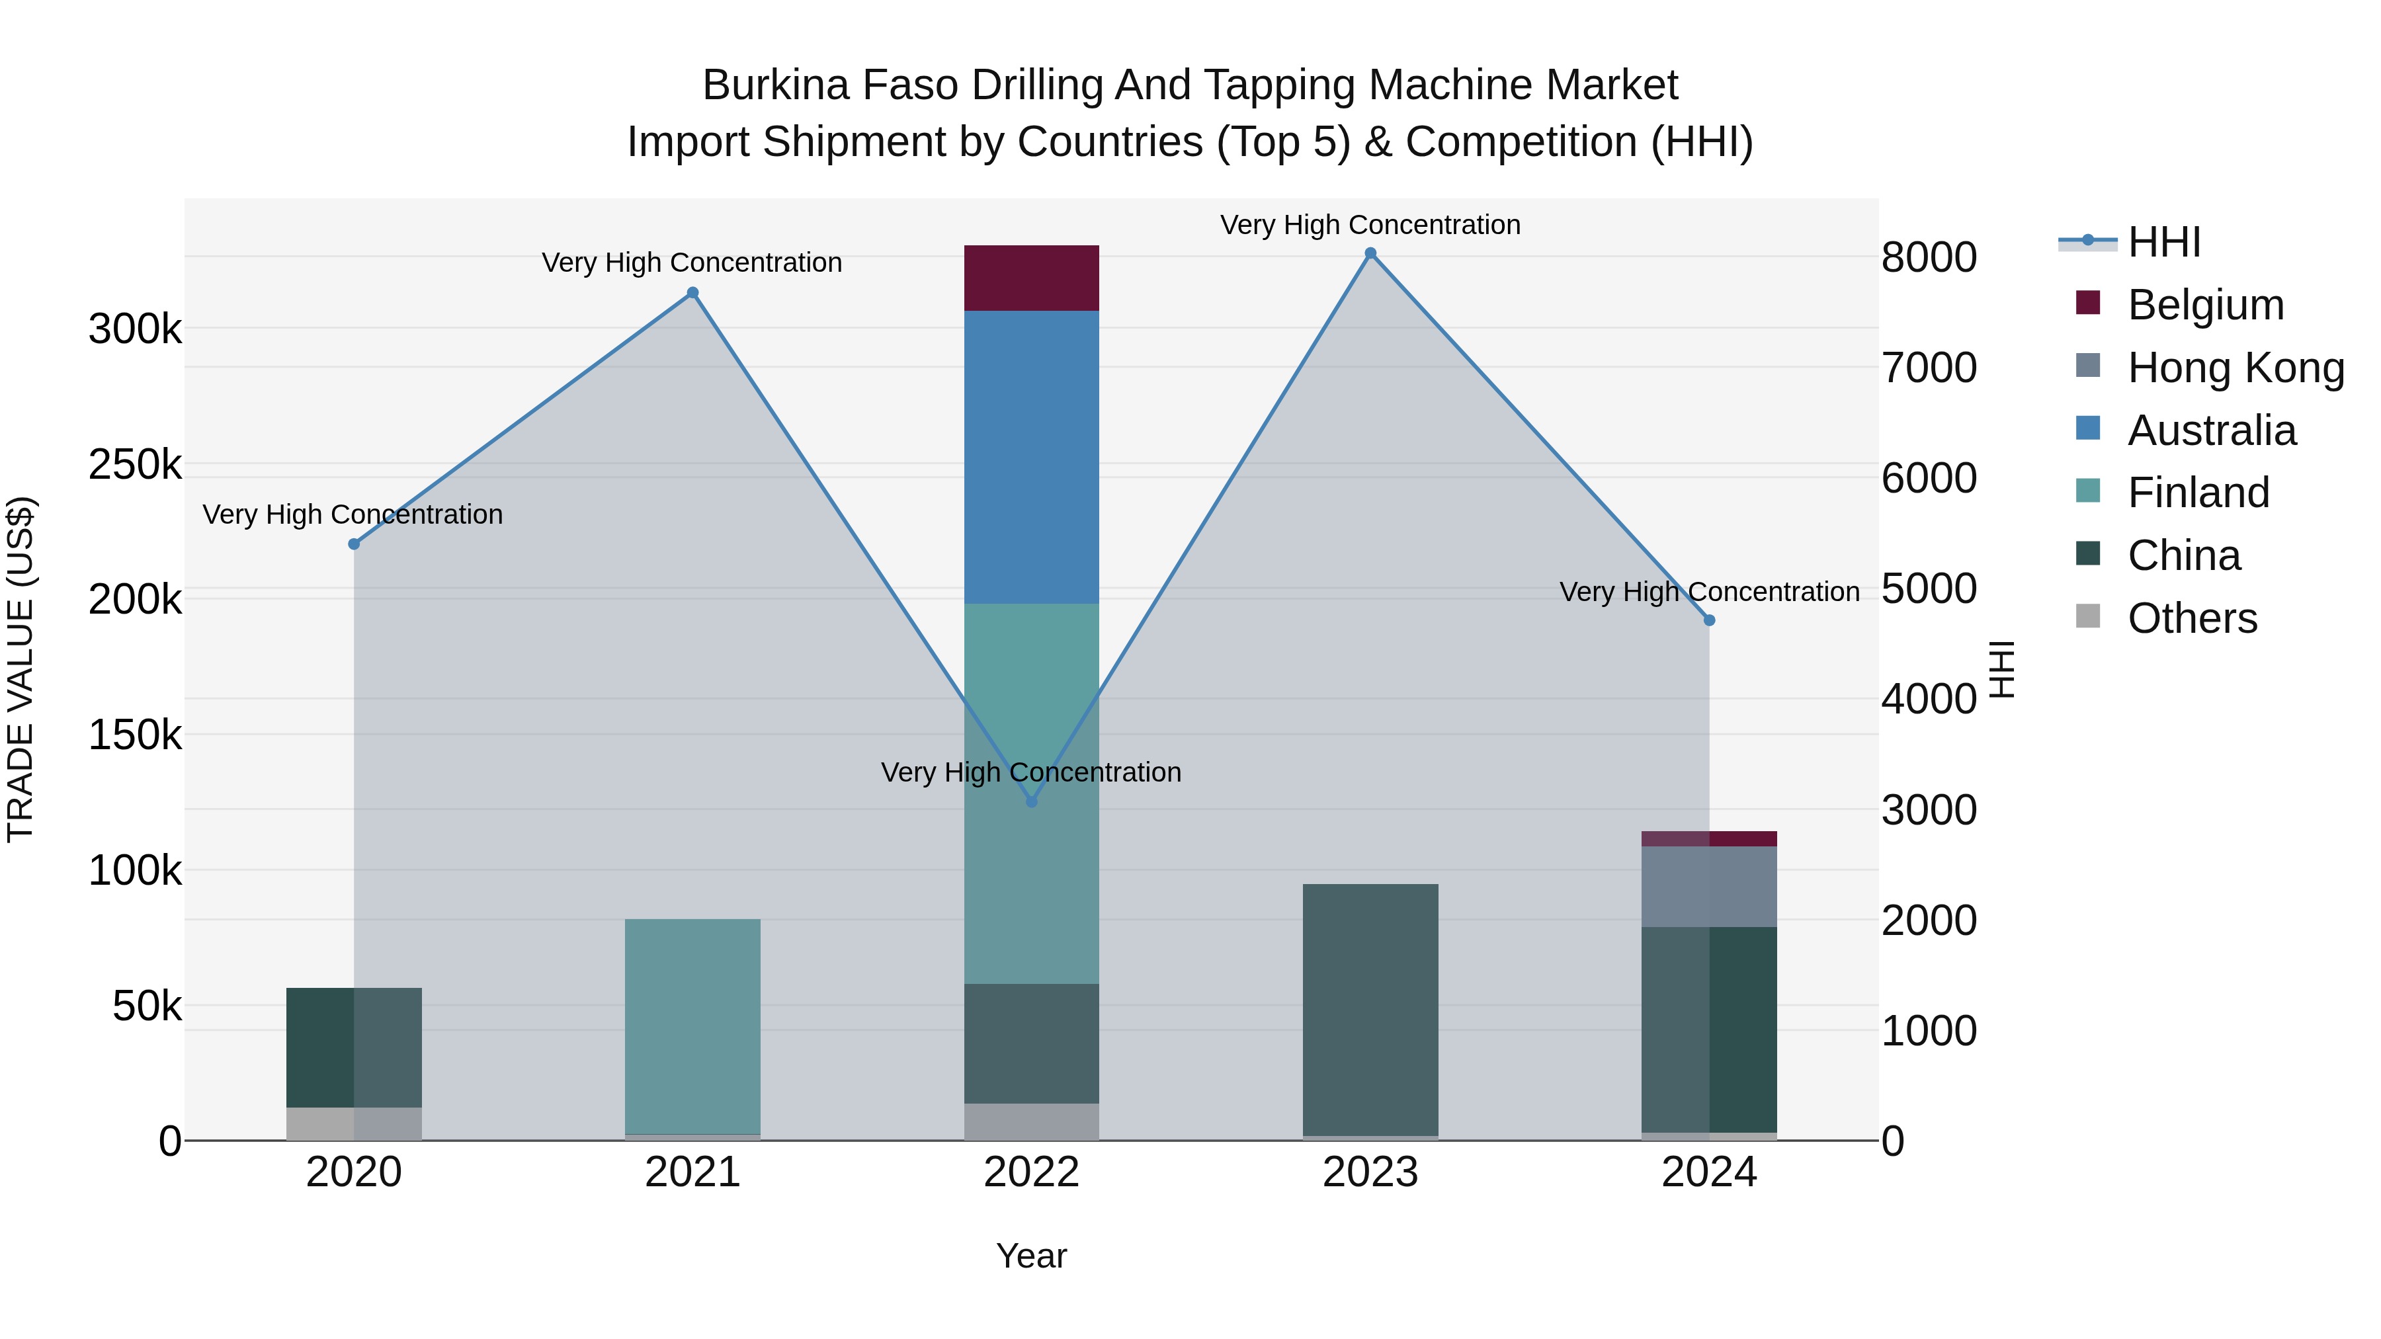
Task: Click 2023 Very High Concentration annotation
Action: click(1371, 225)
